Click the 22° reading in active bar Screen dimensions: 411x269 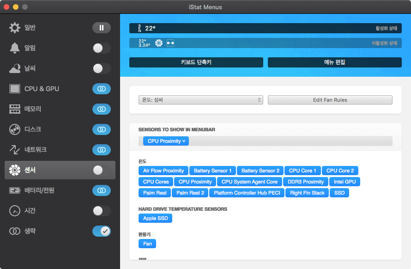pyautogui.click(x=150, y=28)
